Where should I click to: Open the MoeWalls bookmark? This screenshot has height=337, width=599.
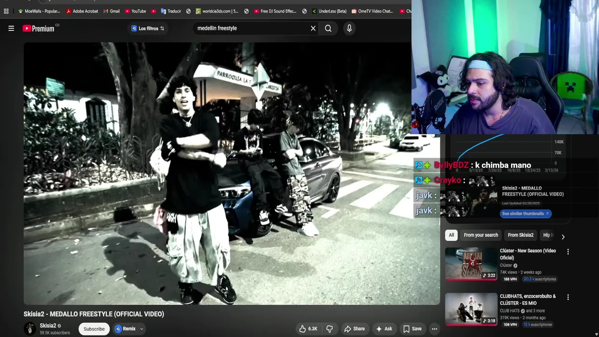coord(39,11)
